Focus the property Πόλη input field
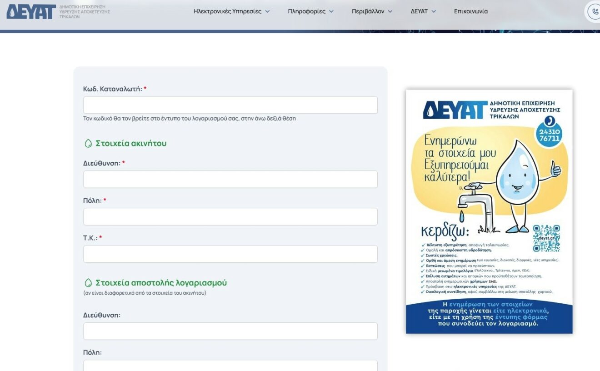Image resolution: width=600 pixels, height=371 pixels. pyautogui.click(x=230, y=216)
